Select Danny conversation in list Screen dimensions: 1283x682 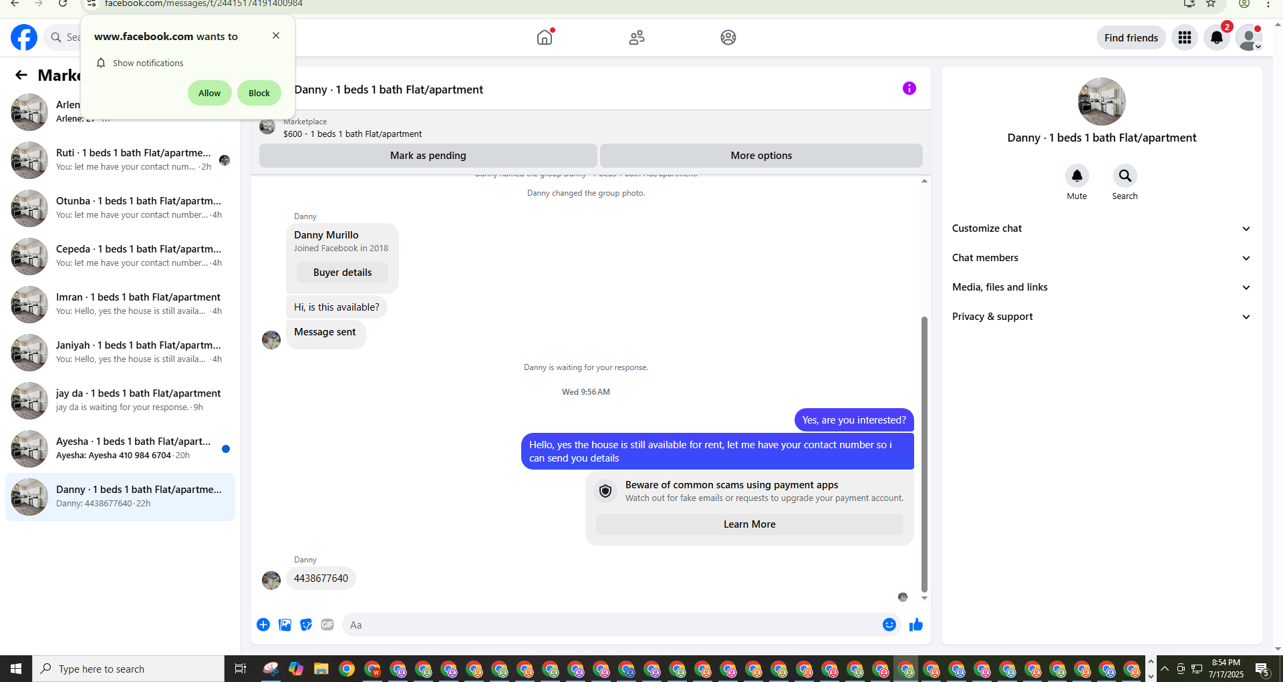[120, 497]
